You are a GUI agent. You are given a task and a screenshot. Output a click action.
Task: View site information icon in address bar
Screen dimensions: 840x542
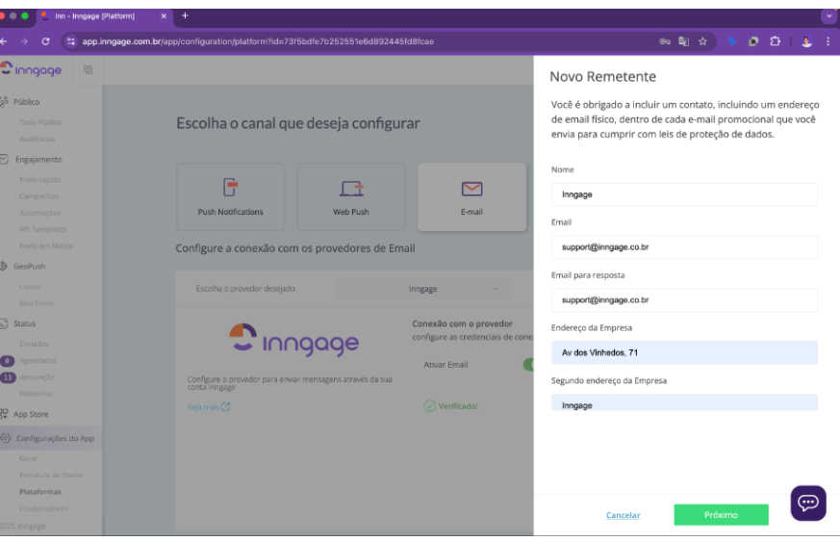click(x=71, y=41)
